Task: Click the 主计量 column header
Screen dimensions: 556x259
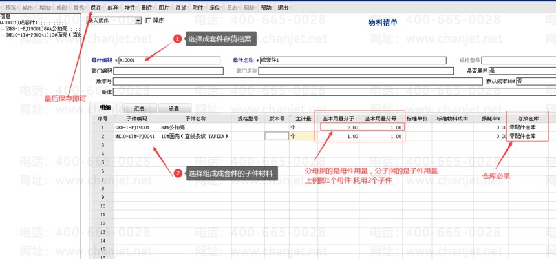Action: click(x=303, y=119)
